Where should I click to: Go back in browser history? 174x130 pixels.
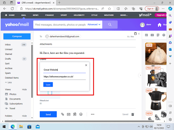click(x=5, y=8)
